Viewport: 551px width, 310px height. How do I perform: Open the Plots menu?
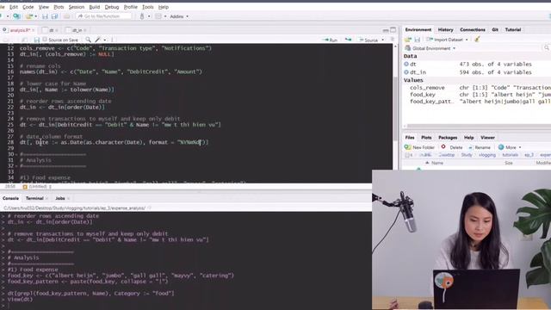coord(59,7)
